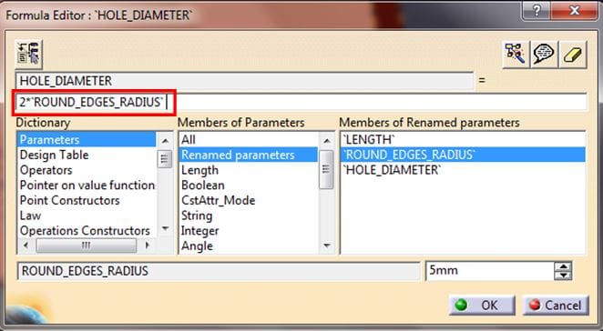This screenshot has width=603, height=331.
Task: Select `ROUND_EDGES_RADIUS` in renamed parameters list
Action: click(463, 155)
